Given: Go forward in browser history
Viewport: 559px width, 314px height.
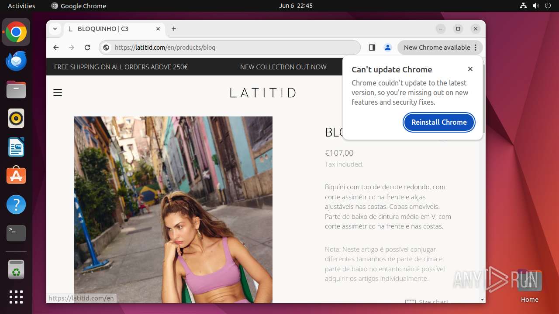Looking at the screenshot, I should 72,48.
